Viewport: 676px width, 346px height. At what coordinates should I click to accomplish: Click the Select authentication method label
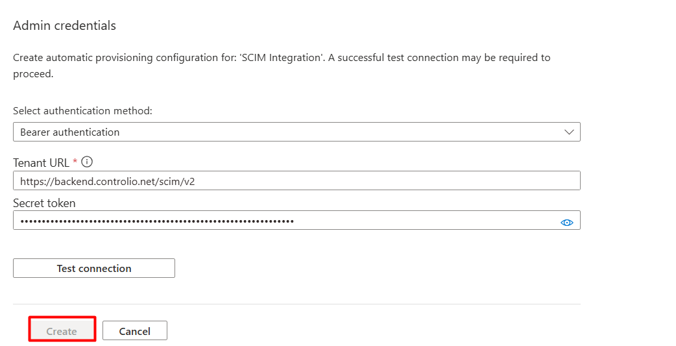coord(83,111)
